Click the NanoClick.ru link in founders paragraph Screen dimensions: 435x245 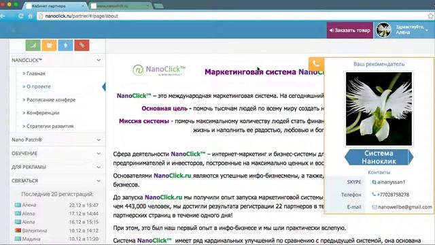point(172,176)
